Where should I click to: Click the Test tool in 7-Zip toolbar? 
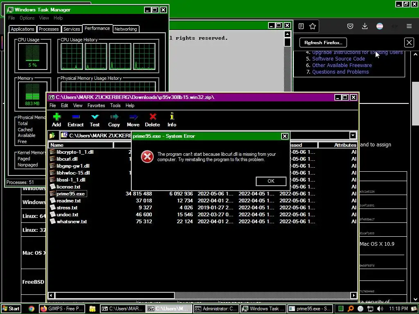tap(95, 120)
